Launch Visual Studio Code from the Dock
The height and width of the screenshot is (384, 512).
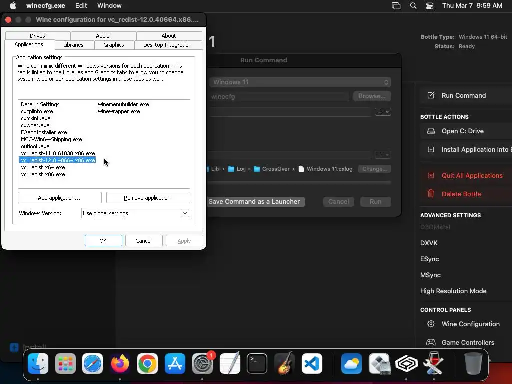pos(312,364)
